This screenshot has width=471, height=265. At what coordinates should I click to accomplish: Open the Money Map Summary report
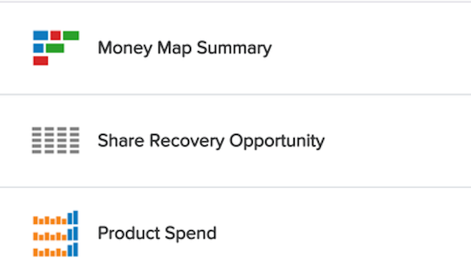pos(185,48)
